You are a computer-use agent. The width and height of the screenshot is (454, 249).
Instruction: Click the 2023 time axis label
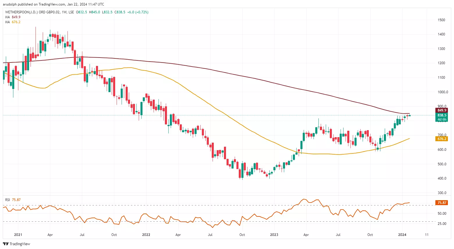click(274, 235)
